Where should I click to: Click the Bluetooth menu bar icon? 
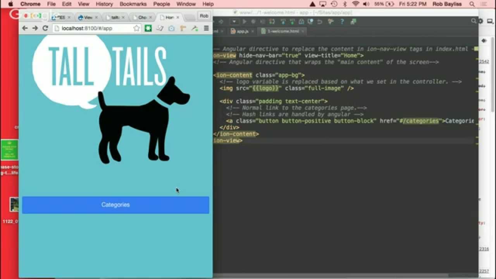click(x=345, y=4)
